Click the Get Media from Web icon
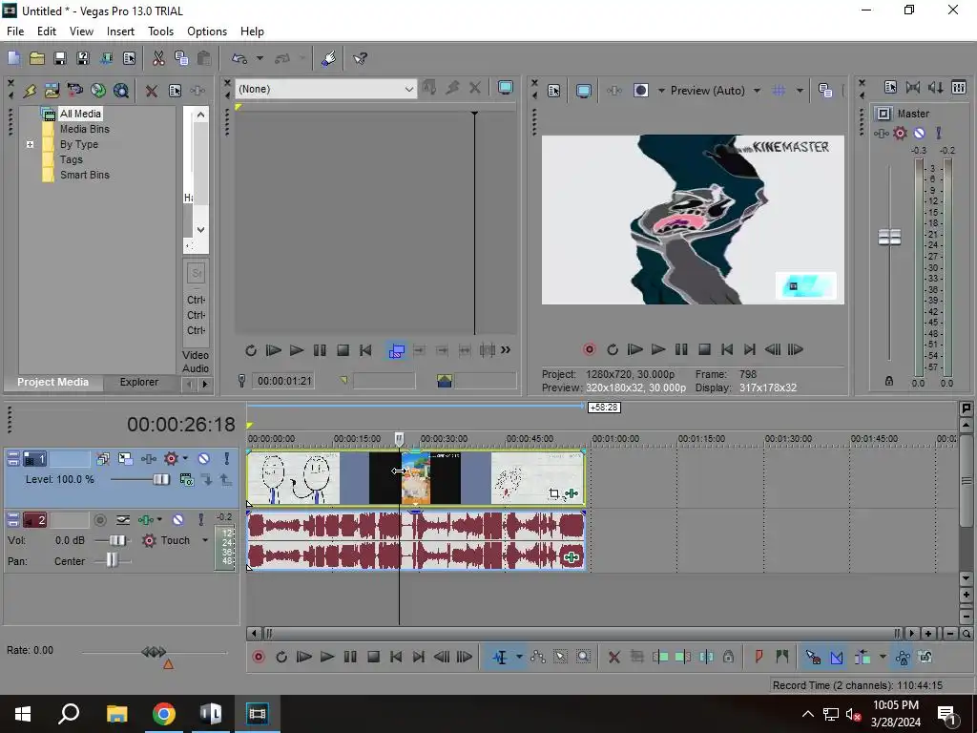This screenshot has width=977, height=733. [121, 91]
